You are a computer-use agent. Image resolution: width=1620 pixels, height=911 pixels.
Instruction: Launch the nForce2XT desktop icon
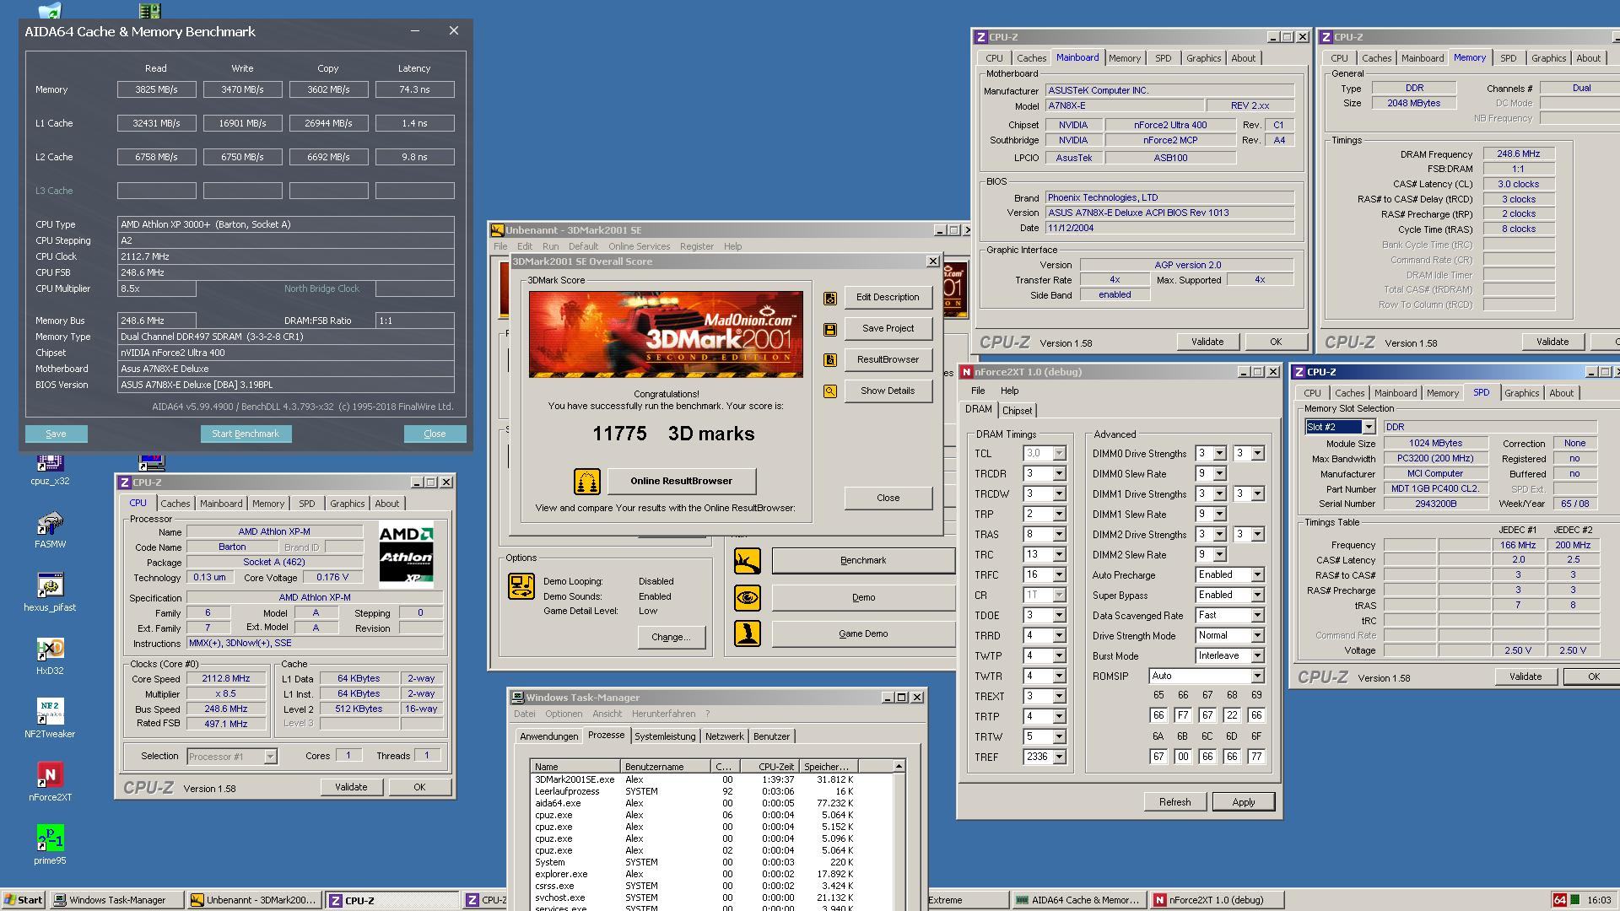50,782
